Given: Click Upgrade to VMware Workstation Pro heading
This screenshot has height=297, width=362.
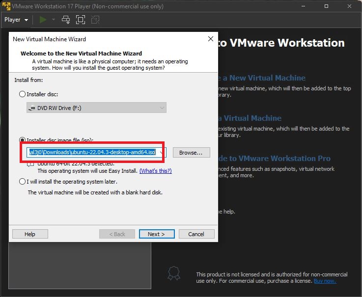Looking at the screenshot, I should click(275, 158).
